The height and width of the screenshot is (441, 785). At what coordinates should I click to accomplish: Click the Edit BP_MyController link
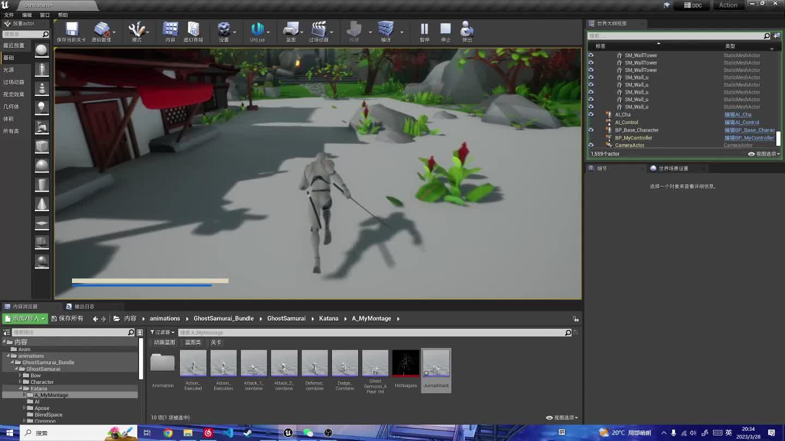749,138
